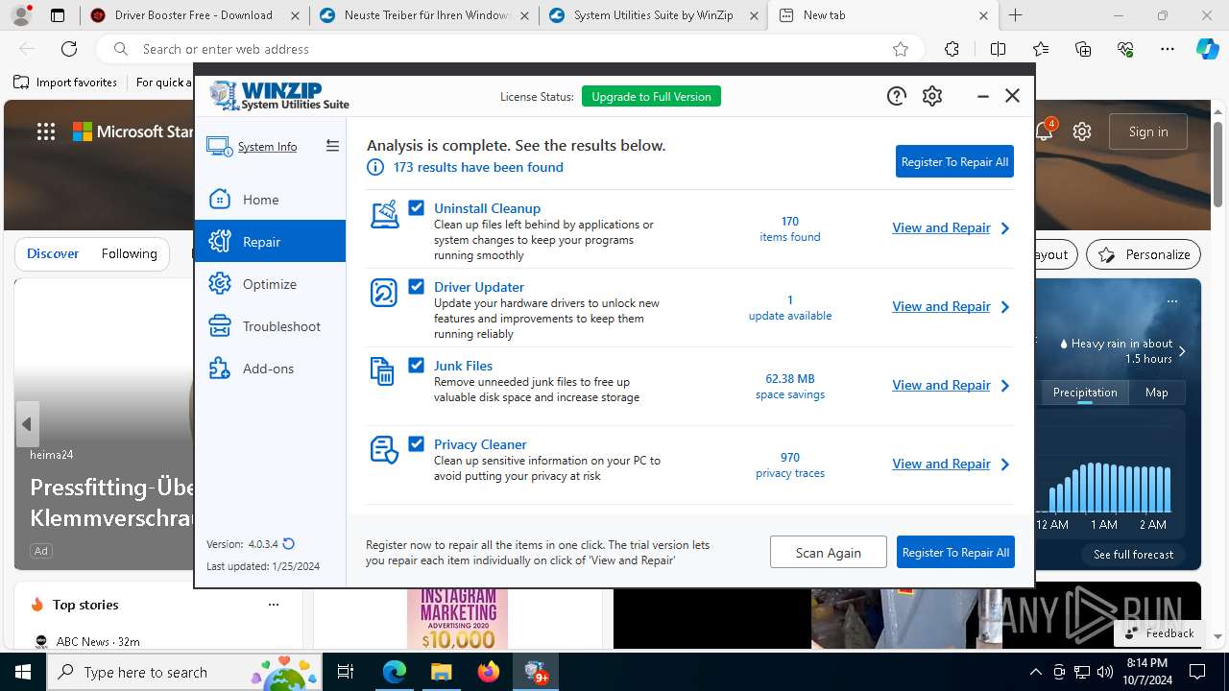
Task: Open Firefox from the taskbar
Action: pos(489,672)
